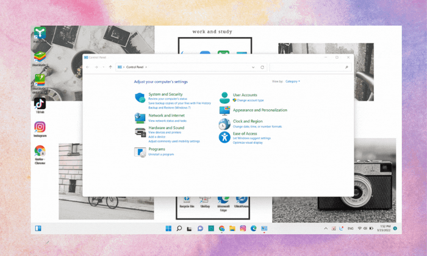The height and width of the screenshot is (256, 427).
Task: Click Review your computer's status
Action: coord(168,99)
